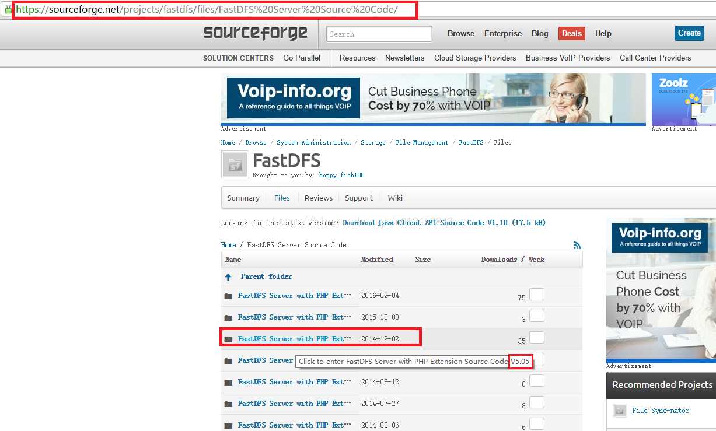Open Go Parallel solution center link
Viewport: 716px width, 431px height.
coord(302,58)
